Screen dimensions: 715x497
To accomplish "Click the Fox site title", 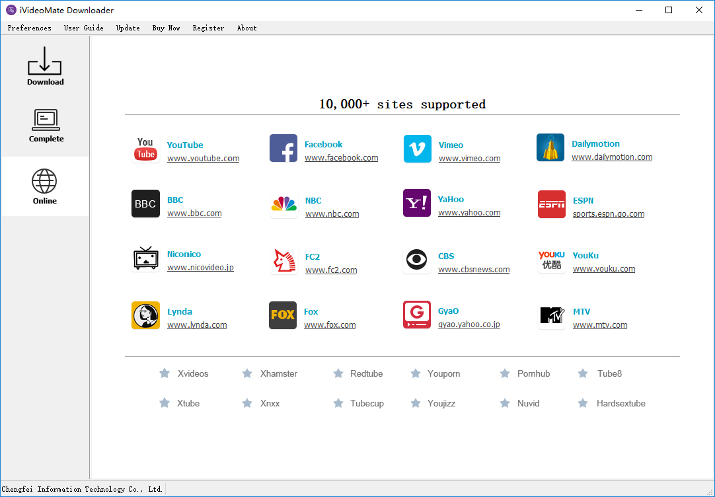I will [311, 312].
